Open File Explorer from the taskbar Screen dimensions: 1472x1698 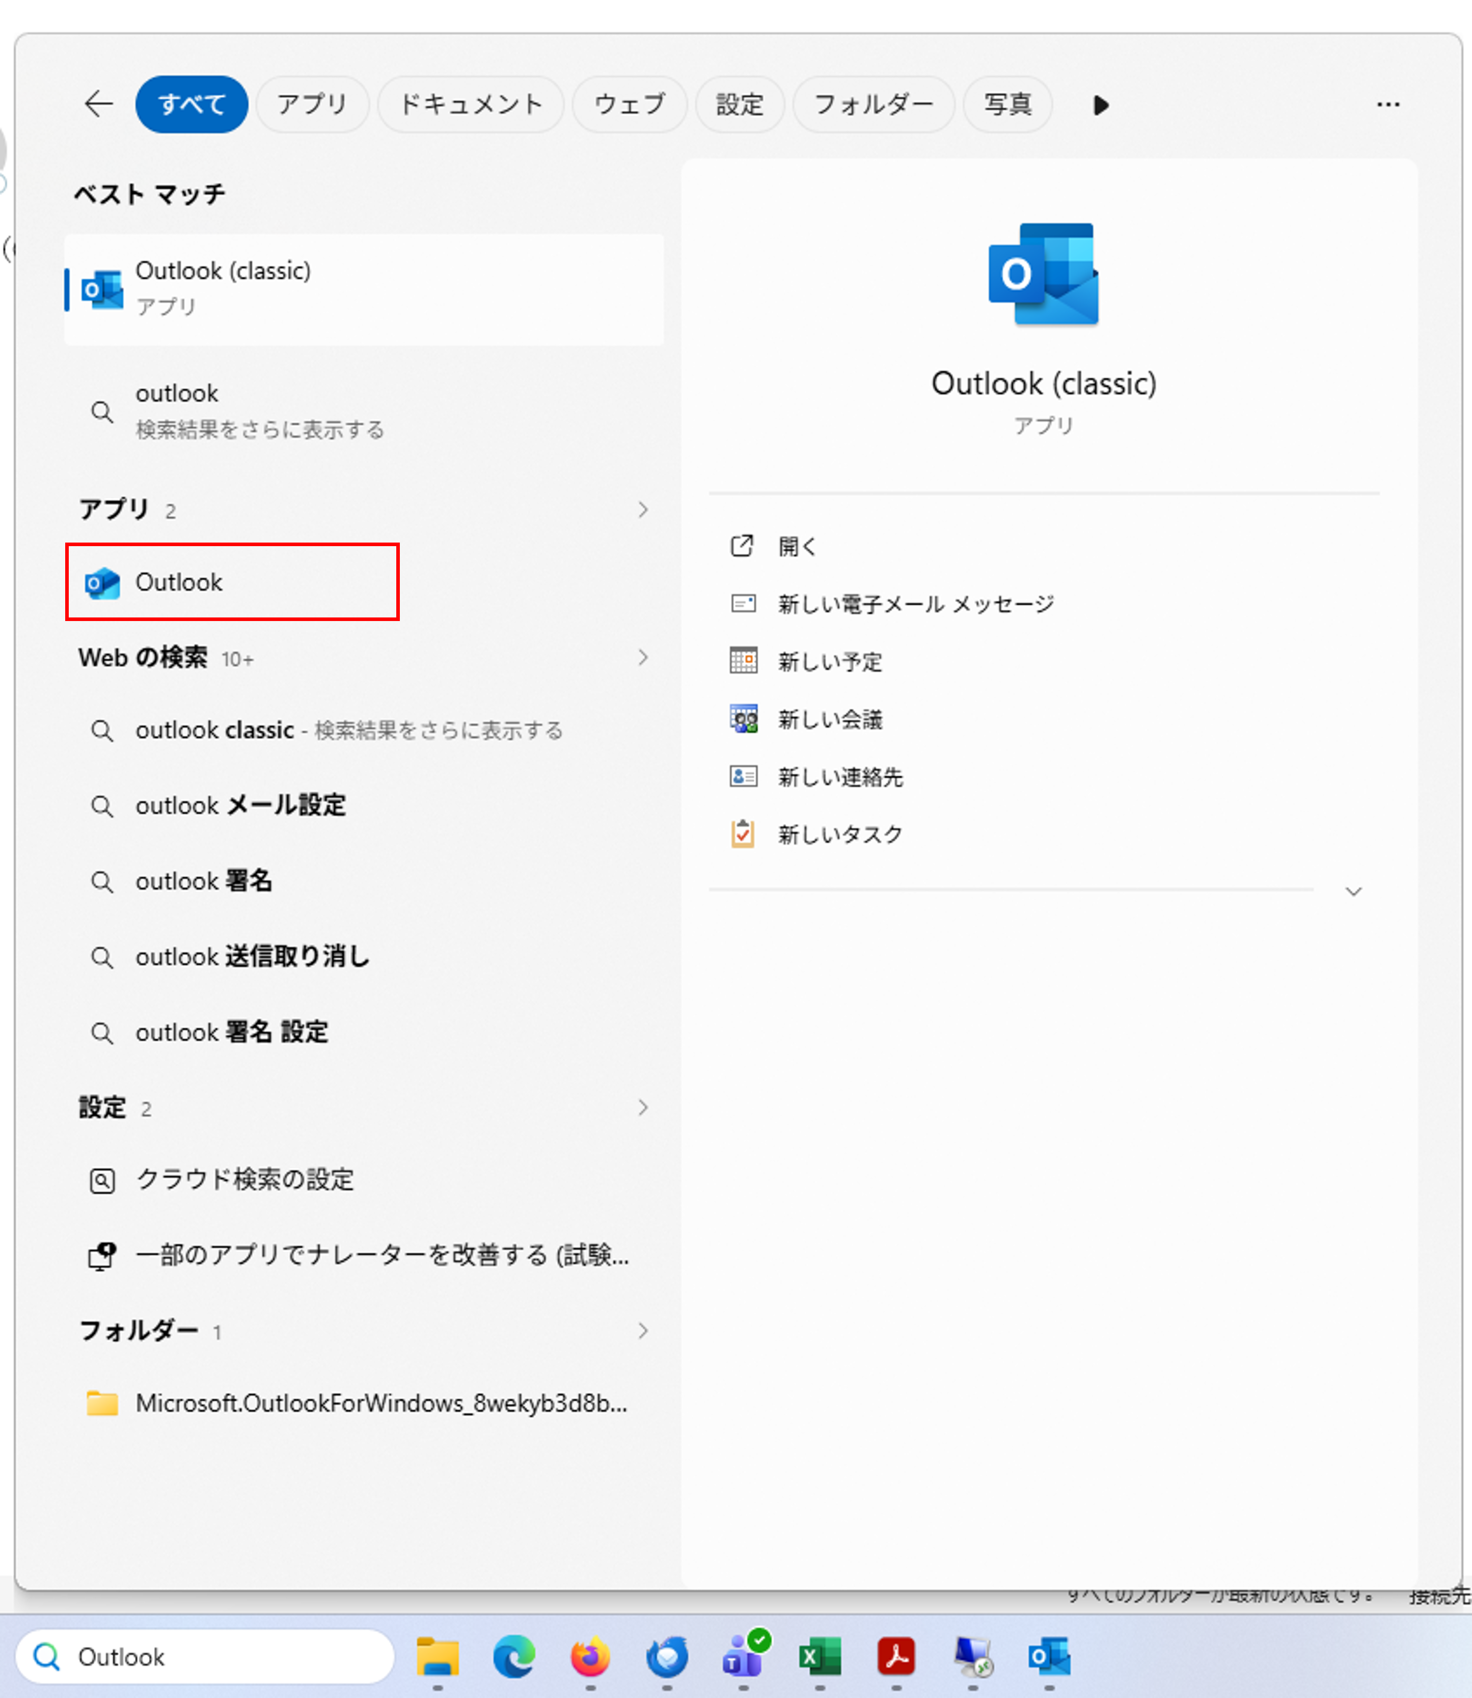[437, 1656]
